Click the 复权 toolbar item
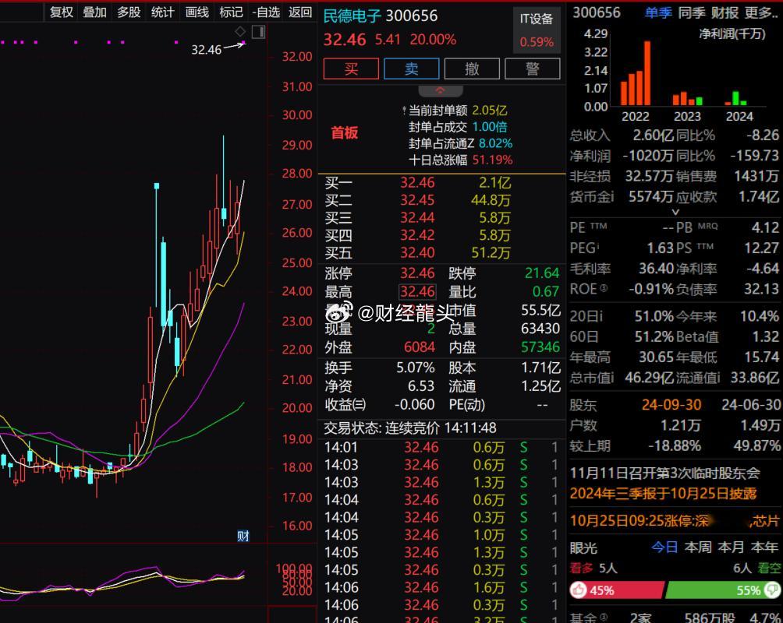Screen dimensions: 783x623 62,12
